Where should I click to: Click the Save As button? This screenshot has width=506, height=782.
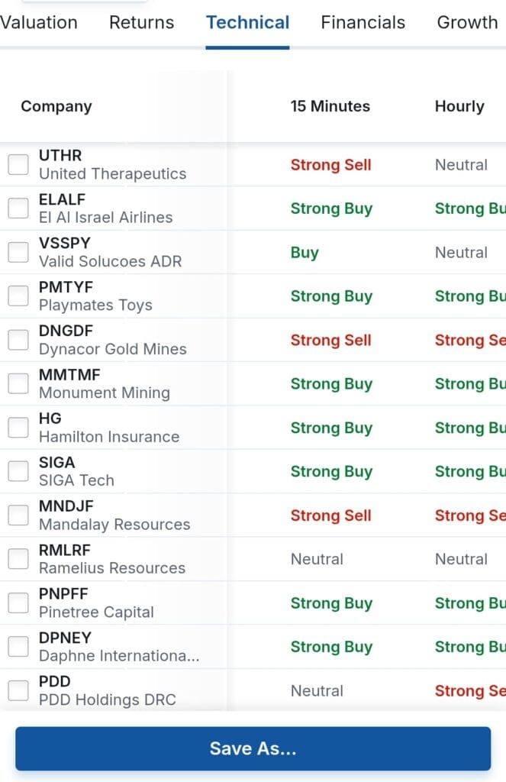(253, 749)
